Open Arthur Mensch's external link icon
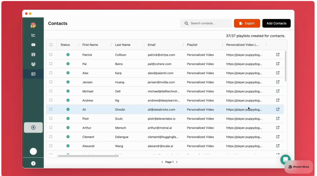 (278, 127)
